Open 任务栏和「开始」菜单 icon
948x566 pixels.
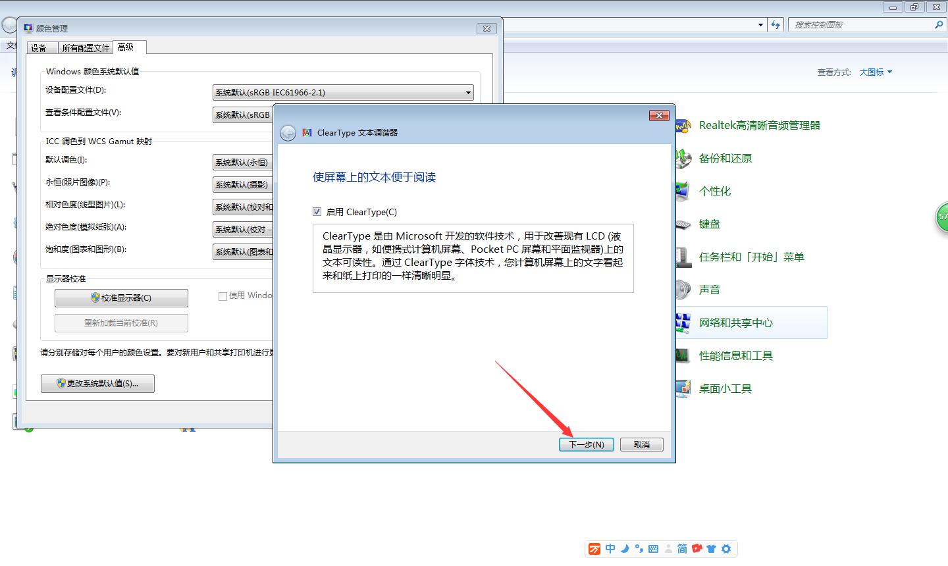(x=683, y=257)
